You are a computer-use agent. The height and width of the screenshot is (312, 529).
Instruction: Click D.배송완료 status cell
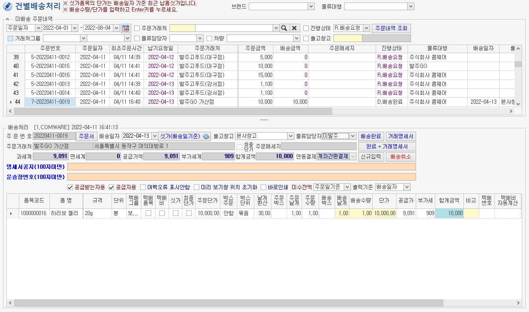point(392,102)
